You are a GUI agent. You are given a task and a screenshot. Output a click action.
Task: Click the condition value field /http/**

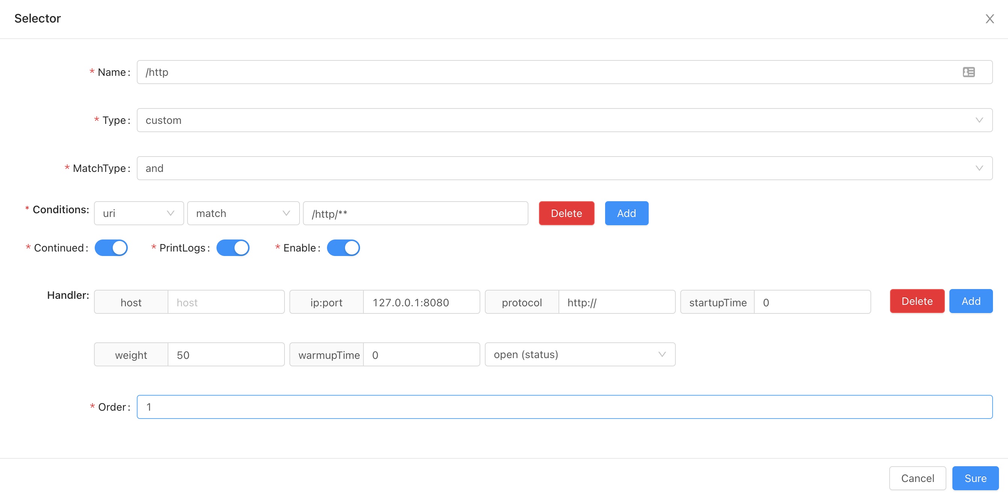click(415, 213)
